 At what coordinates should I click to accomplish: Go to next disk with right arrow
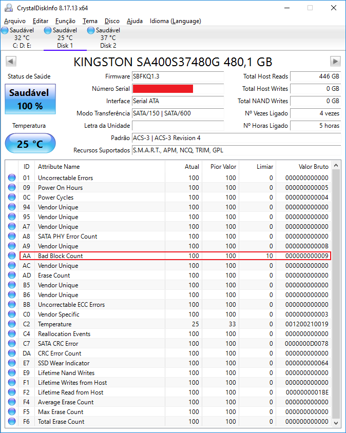335,61
